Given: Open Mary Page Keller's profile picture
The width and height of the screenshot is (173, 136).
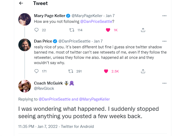Looking at the screenshot, I should point(25,19).
